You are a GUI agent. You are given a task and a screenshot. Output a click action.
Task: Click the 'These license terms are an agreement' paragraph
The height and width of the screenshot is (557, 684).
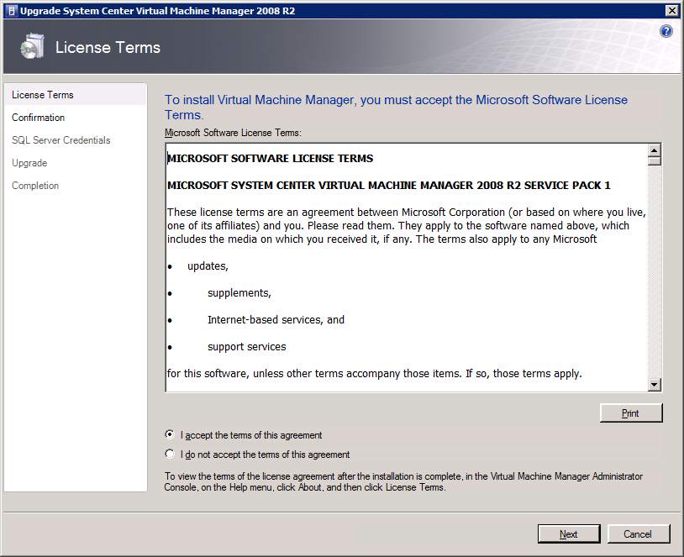click(407, 225)
